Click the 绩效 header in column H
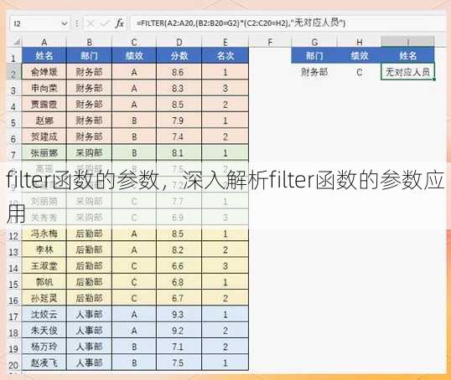Screen dimensions: 451x380 click(360, 55)
